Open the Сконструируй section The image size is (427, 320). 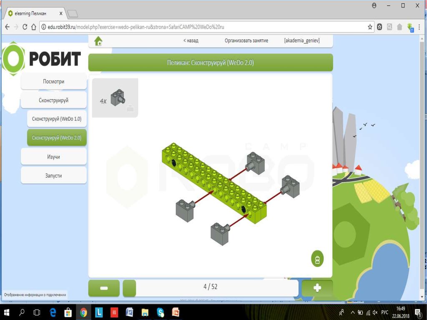coord(54,100)
